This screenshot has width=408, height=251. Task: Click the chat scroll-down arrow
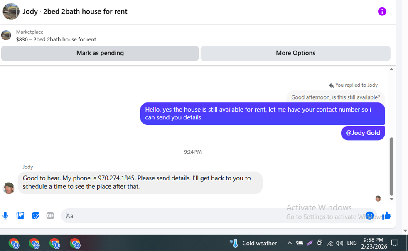point(391,199)
